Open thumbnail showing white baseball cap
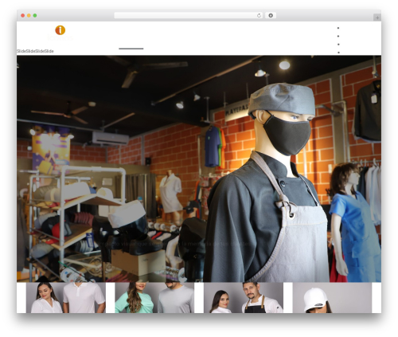398x337 pixels. (x=332, y=298)
